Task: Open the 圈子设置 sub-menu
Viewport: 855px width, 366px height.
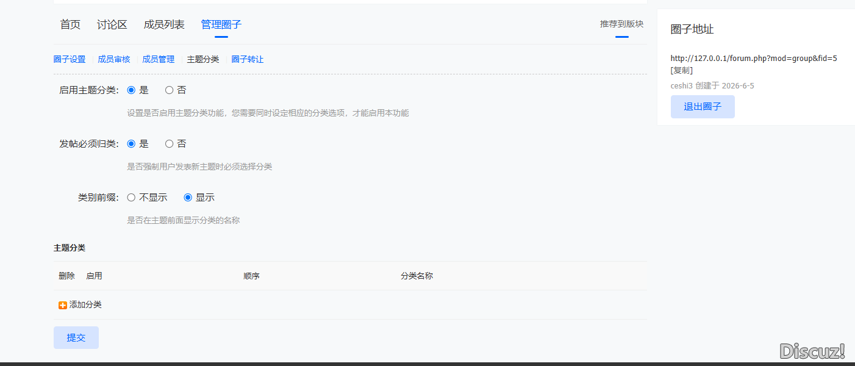Action: coord(70,59)
